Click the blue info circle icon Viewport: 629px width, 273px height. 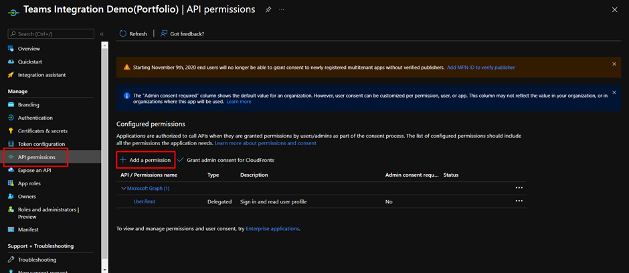click(126, 96)
